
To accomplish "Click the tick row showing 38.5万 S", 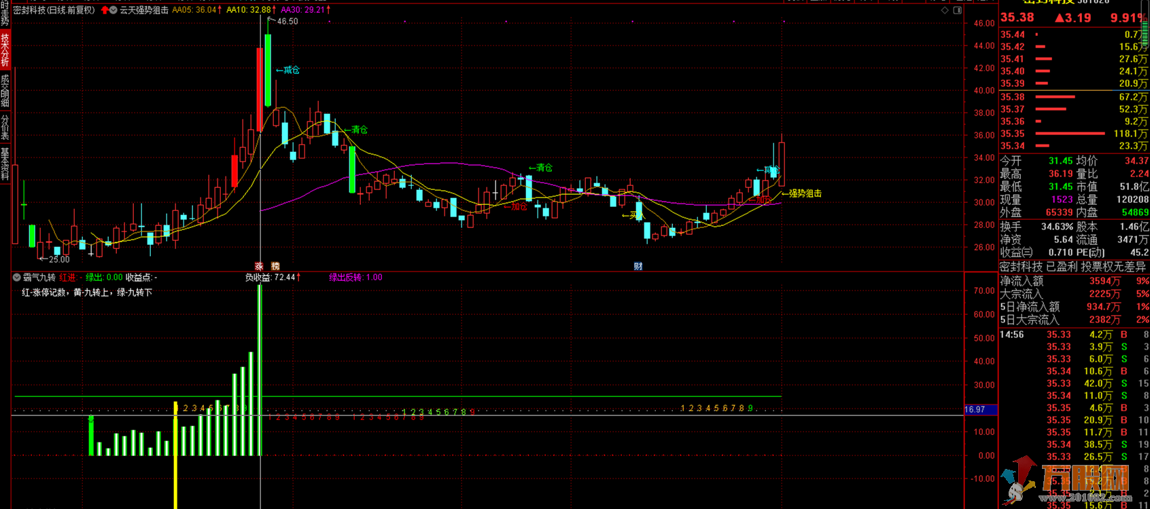I will [1074, 445].
